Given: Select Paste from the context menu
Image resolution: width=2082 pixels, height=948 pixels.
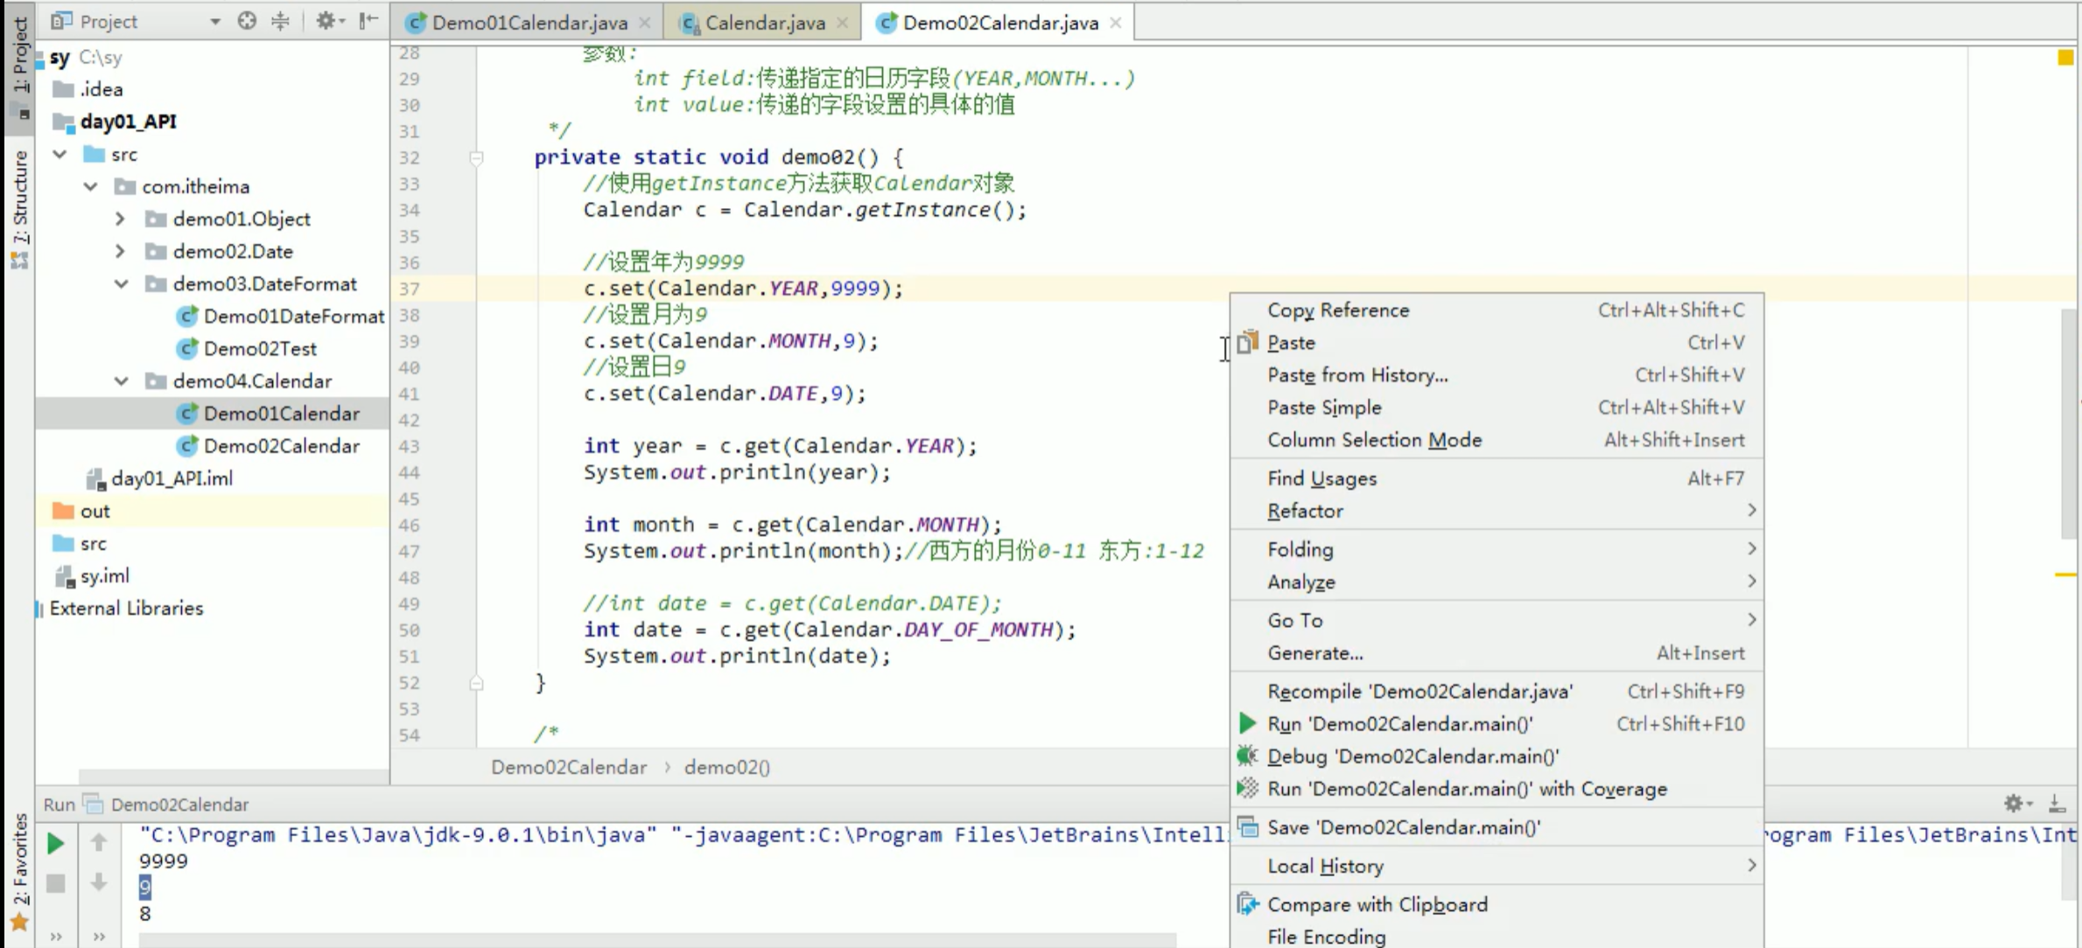Looking at the screenshot, I should [1290, 342].
